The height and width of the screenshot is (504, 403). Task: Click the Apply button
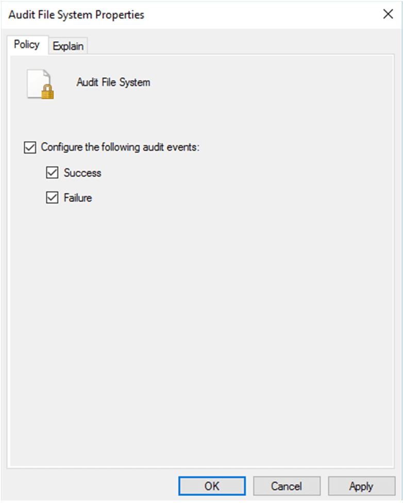[x=361, y=486]
